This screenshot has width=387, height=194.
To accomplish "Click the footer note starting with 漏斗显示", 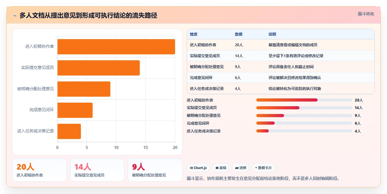I will pyautogui.click(x=263, y=179).
